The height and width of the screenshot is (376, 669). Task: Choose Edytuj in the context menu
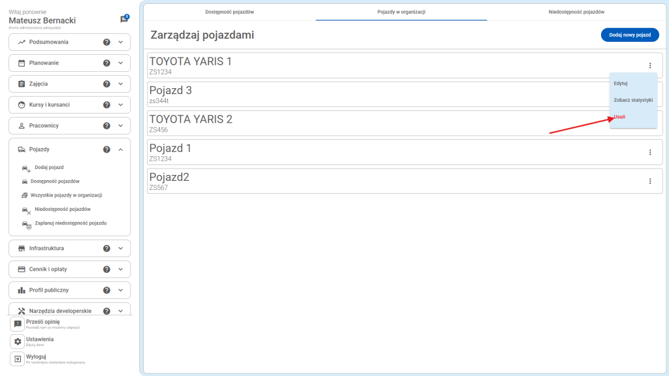[621, 83]
